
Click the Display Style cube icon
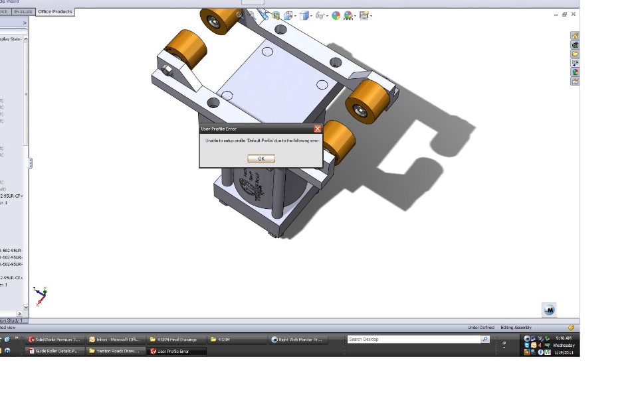click(x=304, y=16)
